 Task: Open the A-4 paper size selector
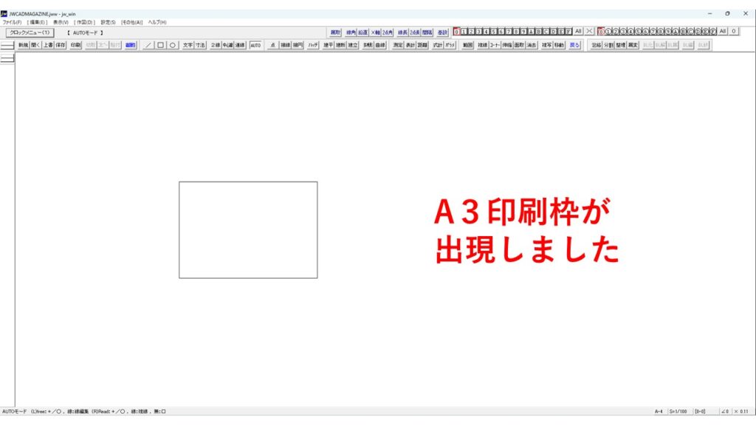tap(658, 411)
